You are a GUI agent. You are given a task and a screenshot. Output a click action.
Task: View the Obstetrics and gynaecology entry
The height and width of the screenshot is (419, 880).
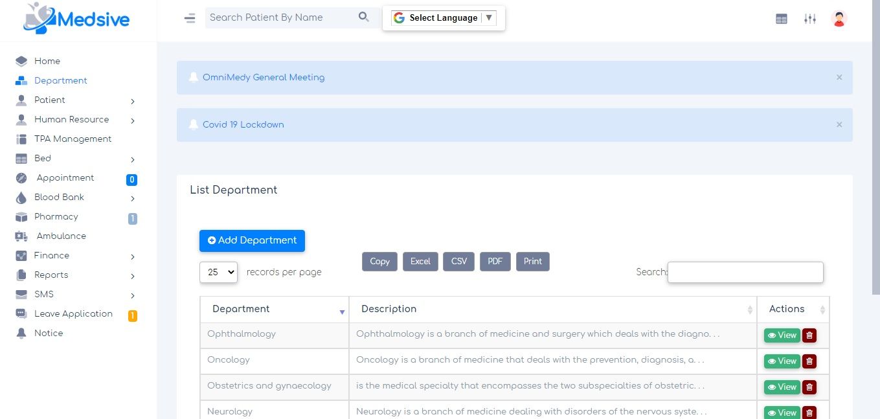coord(782,387)
